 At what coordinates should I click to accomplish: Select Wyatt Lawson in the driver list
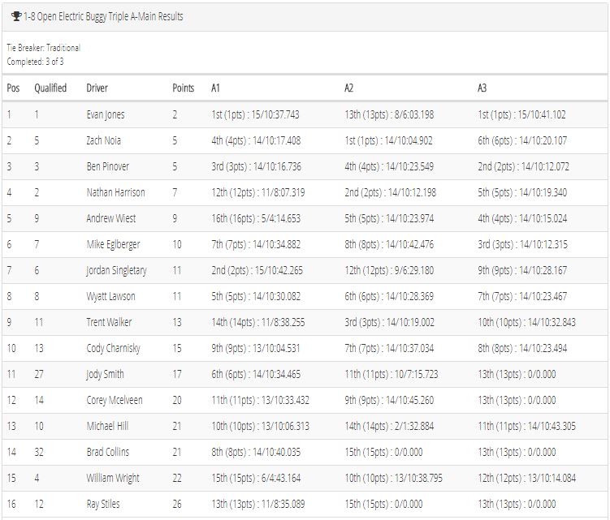tap(111, 297)
